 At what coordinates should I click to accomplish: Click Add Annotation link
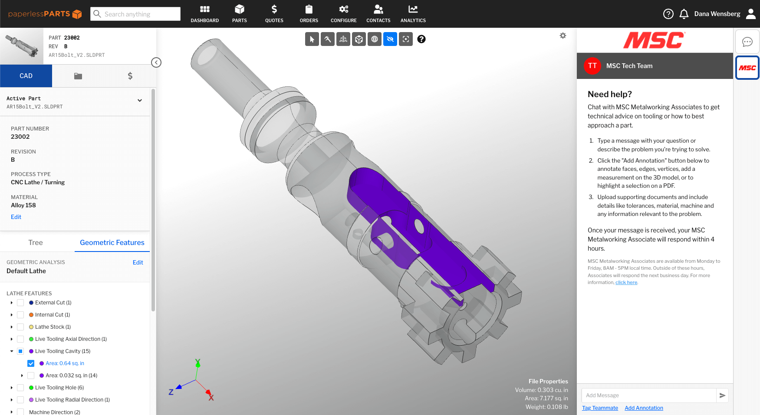[644, 408]
